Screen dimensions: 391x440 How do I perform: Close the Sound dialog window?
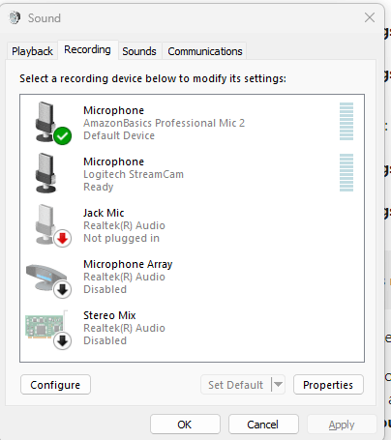tap(370, 17)
